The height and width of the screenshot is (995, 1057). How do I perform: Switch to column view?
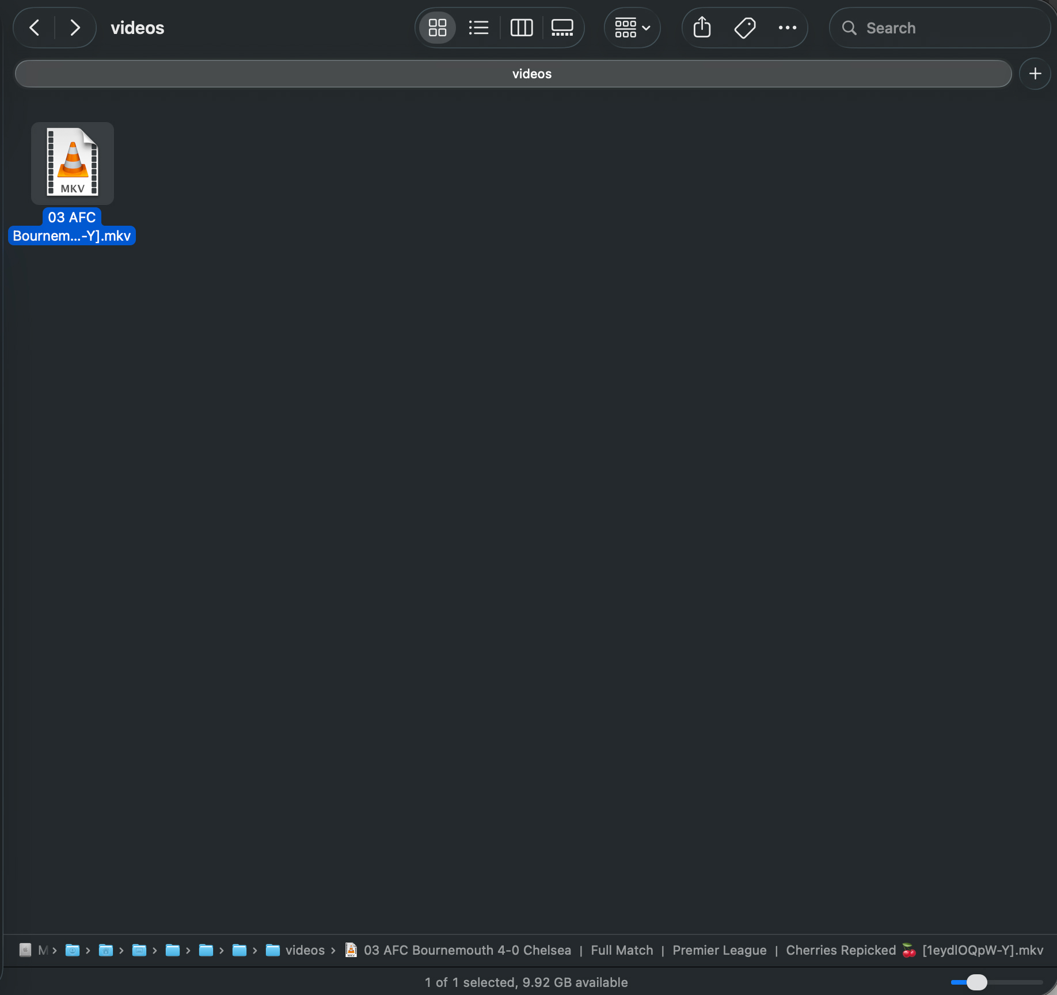(521, 27)
